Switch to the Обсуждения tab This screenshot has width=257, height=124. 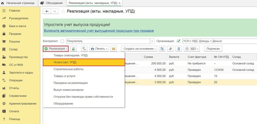click(51, 3)
